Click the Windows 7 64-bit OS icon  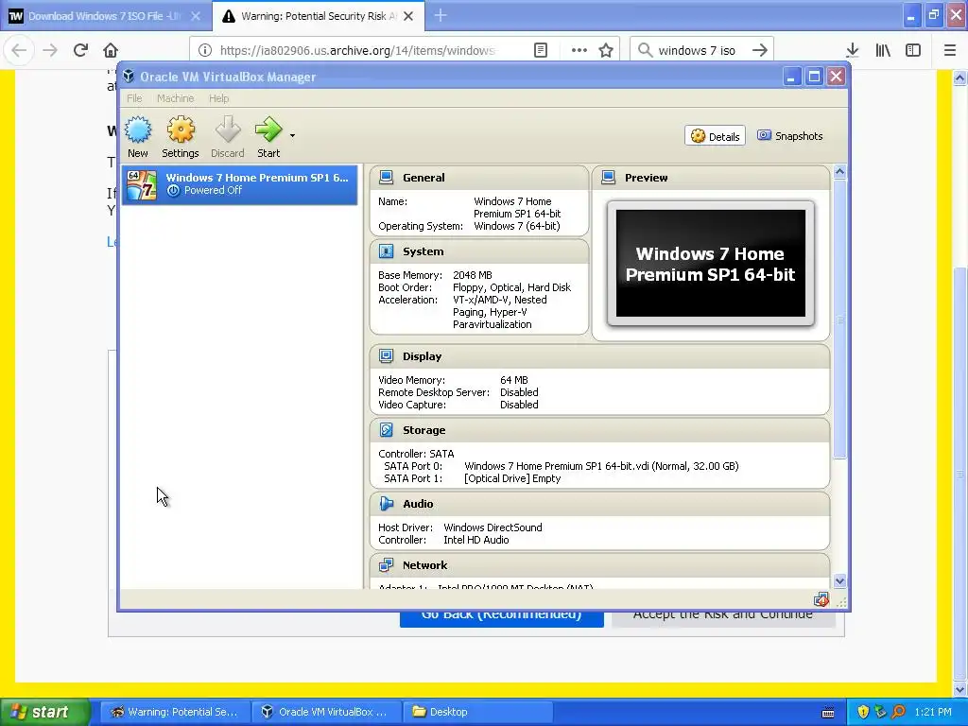click(x=142, y=184)
